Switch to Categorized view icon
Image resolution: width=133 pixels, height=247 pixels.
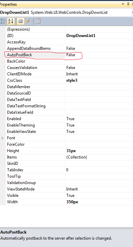[x=3, y=21]
